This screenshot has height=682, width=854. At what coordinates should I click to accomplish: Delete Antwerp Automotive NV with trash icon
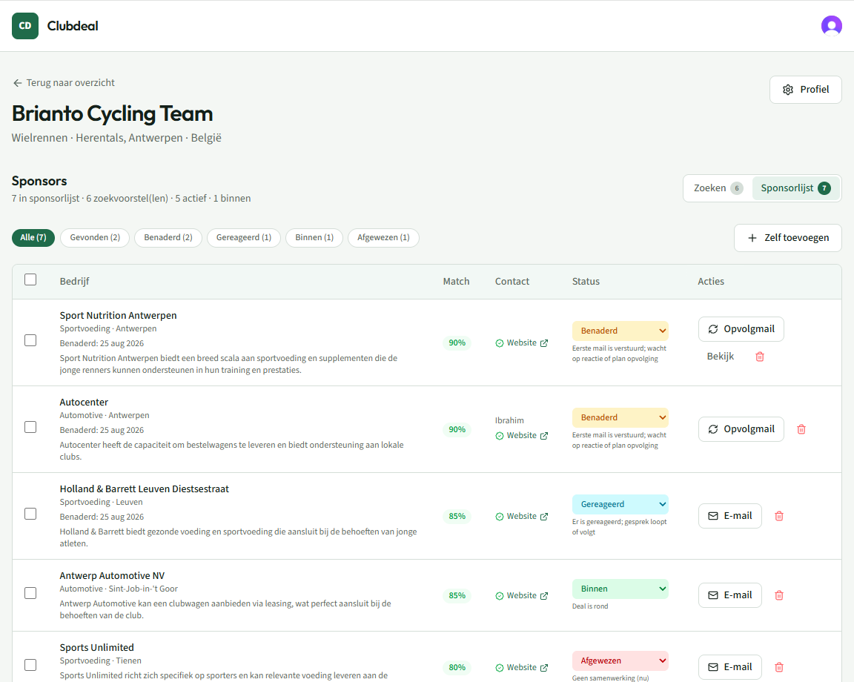[x=779, y=595]
